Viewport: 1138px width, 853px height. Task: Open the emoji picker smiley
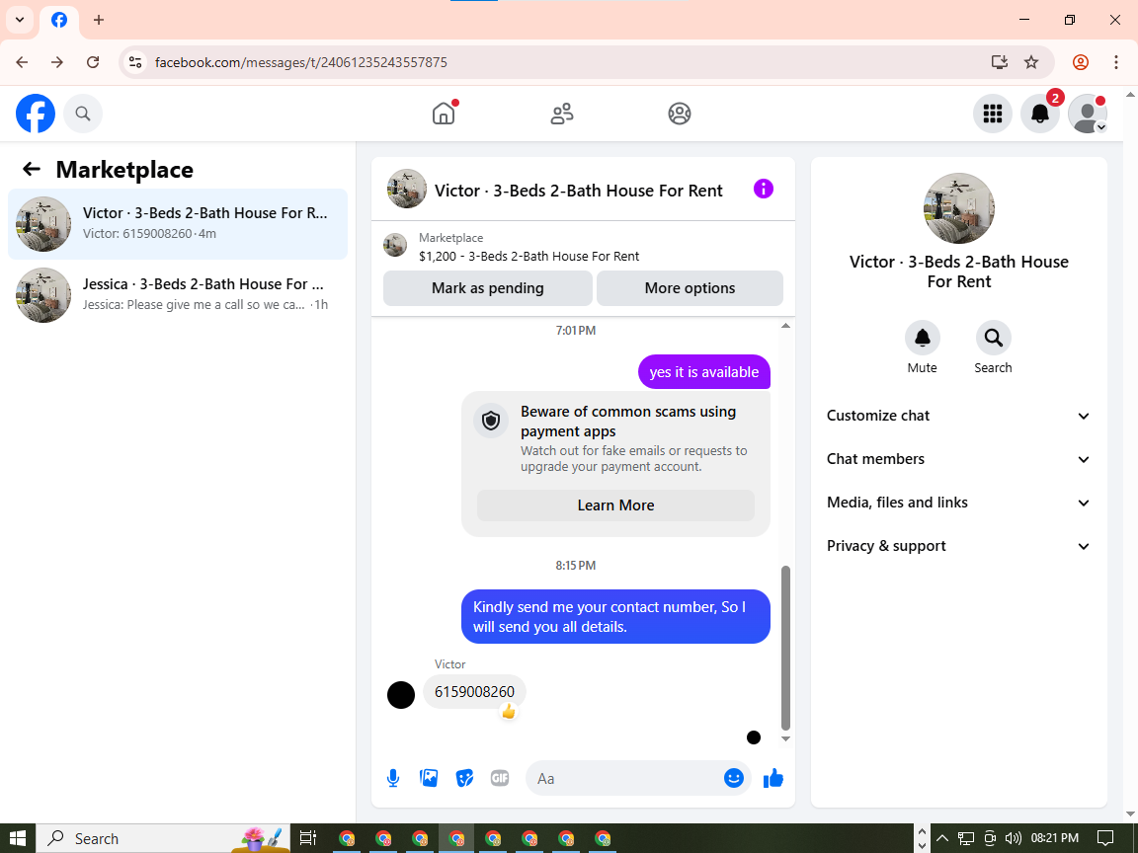[x=734, y=778]
